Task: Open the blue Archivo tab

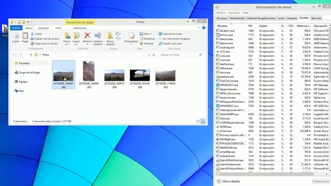Action: coord(16,28)
